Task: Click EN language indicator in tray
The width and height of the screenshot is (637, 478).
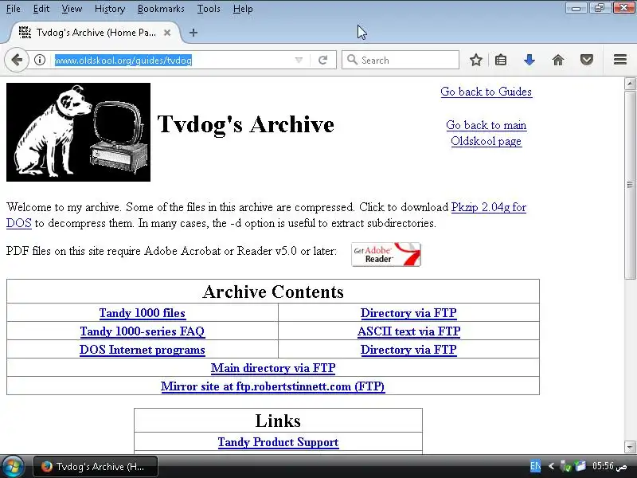Action: point(535,466)
